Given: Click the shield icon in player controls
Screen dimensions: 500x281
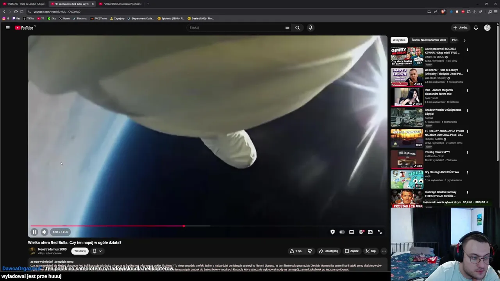Looking at the screenshot, I should click(x=333, y=232).
